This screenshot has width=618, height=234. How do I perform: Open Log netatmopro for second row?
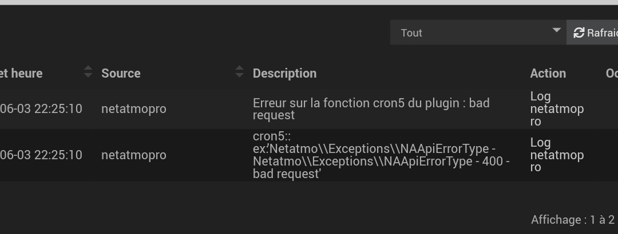[x=557, y=155]
